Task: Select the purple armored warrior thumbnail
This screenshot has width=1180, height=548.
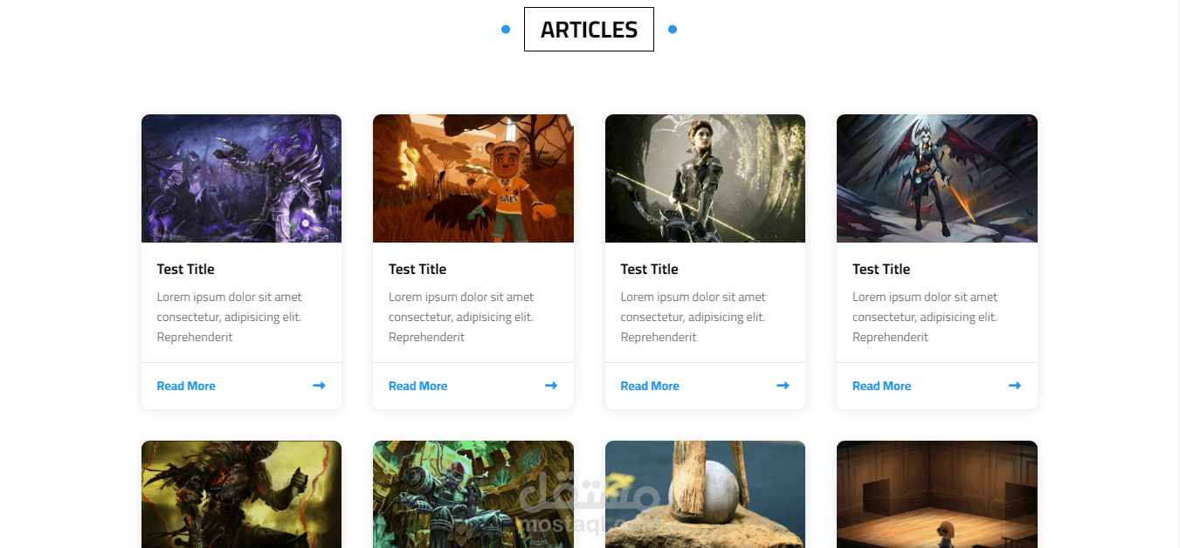Action: point(241,178)
